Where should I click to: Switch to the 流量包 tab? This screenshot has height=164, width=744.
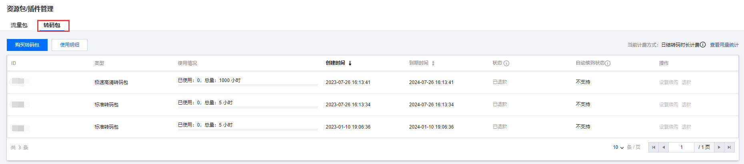pos(19,25)
